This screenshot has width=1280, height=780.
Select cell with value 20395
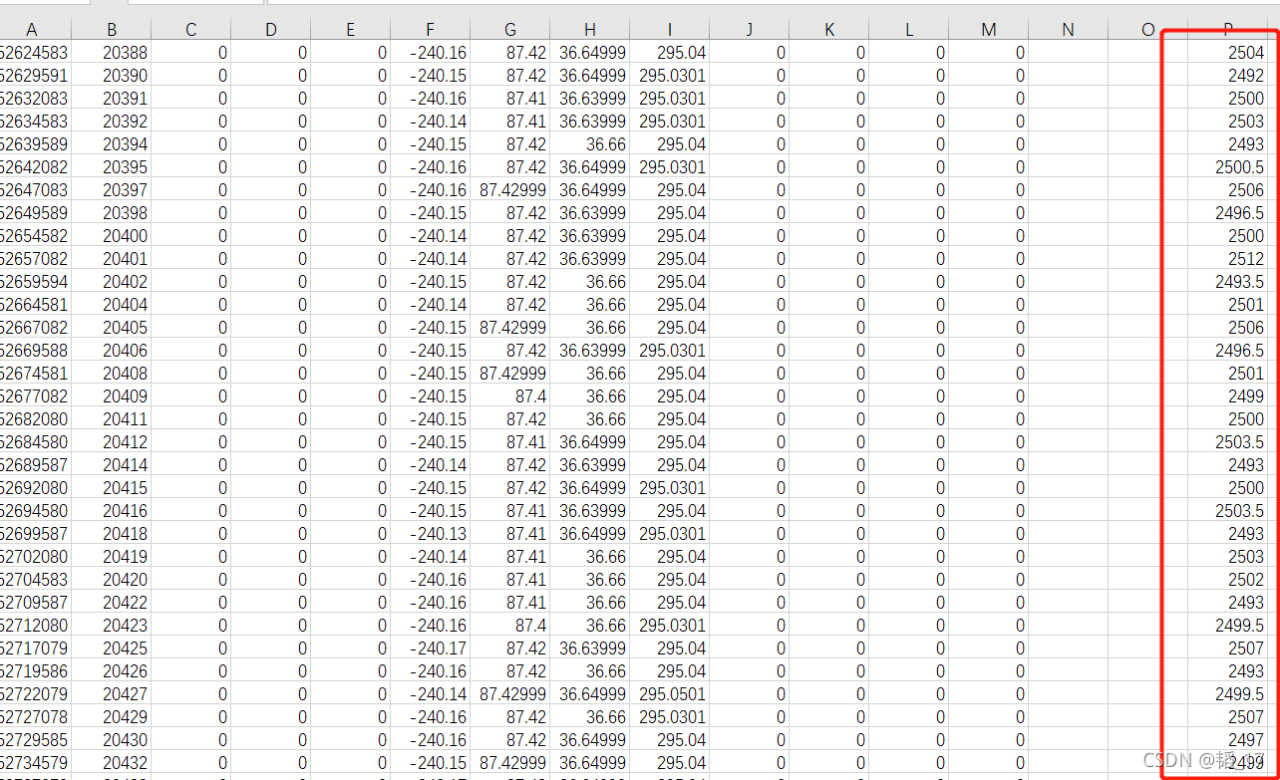pyautogui.click(x=111, y=166)
